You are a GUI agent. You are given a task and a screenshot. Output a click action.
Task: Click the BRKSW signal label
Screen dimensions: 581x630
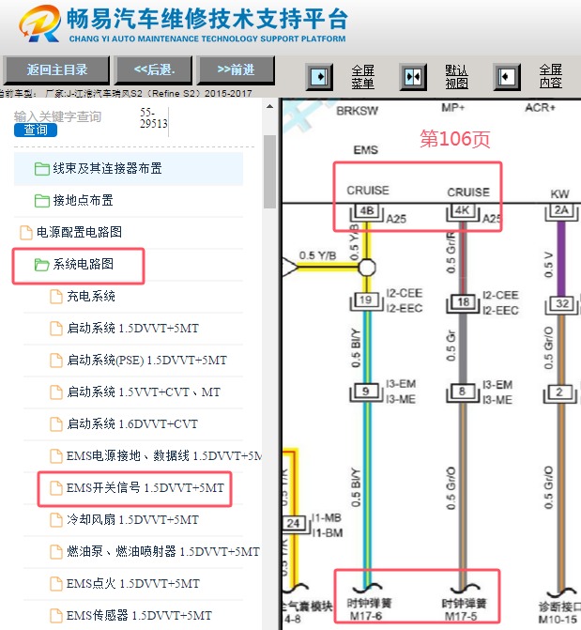(x=358, y=111)
